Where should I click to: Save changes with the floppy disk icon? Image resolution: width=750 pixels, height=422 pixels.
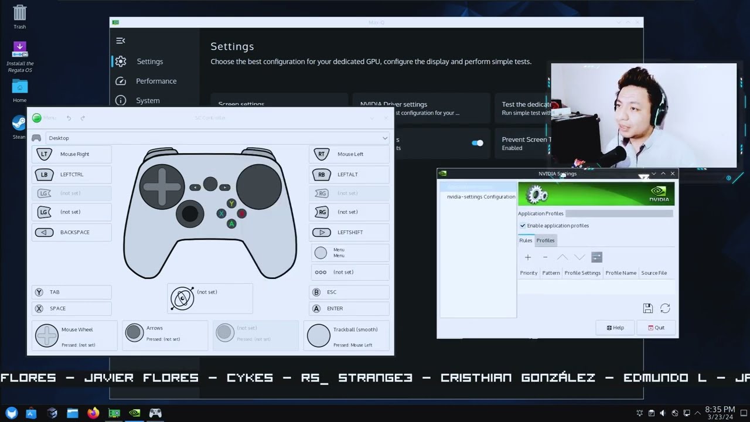tap(647, 308)
